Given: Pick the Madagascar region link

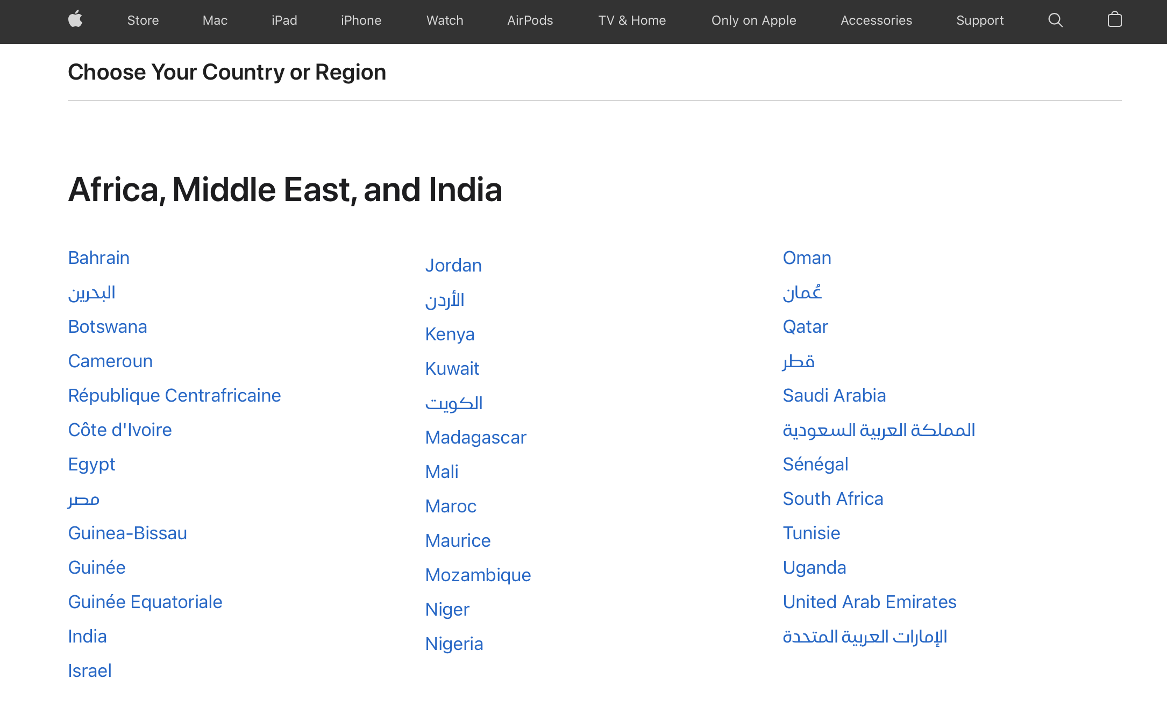Looking at the screenshot, I should coord(475,437).
